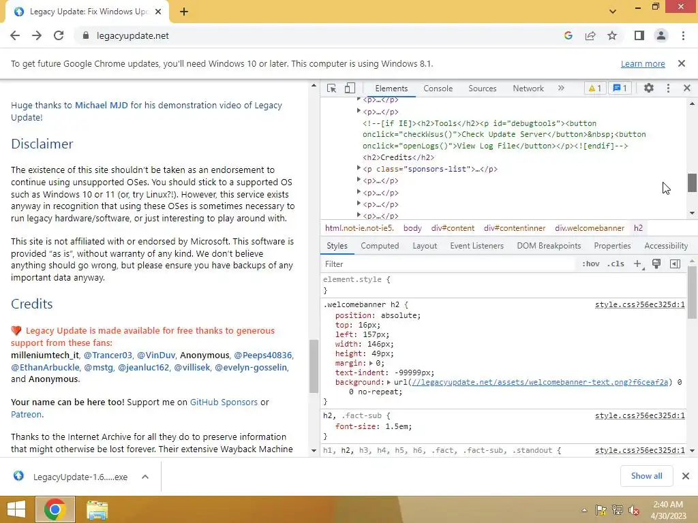
Task: Go forward in browser history
Action: point(37,35)
